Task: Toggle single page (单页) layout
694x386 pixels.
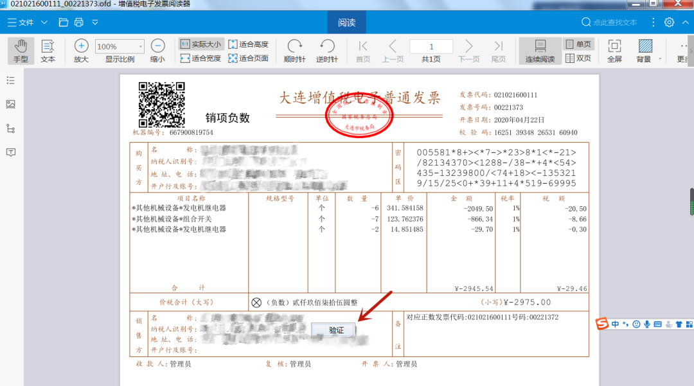Action: 578,44
